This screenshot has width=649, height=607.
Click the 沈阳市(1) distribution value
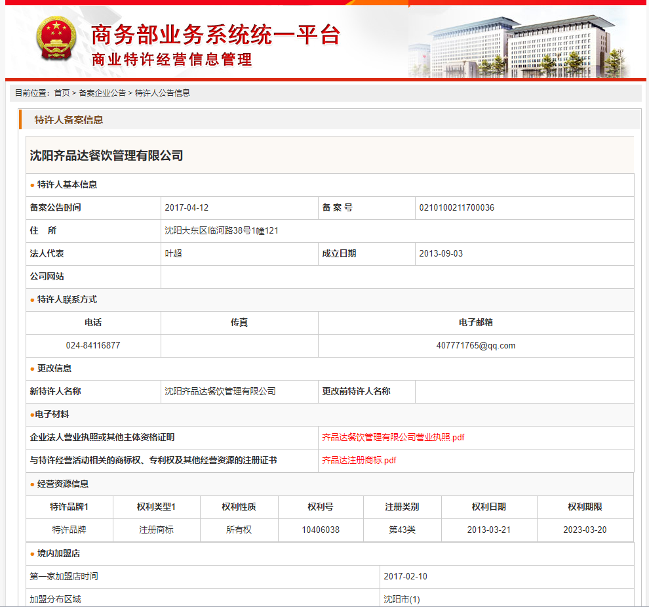coord(401,599)
